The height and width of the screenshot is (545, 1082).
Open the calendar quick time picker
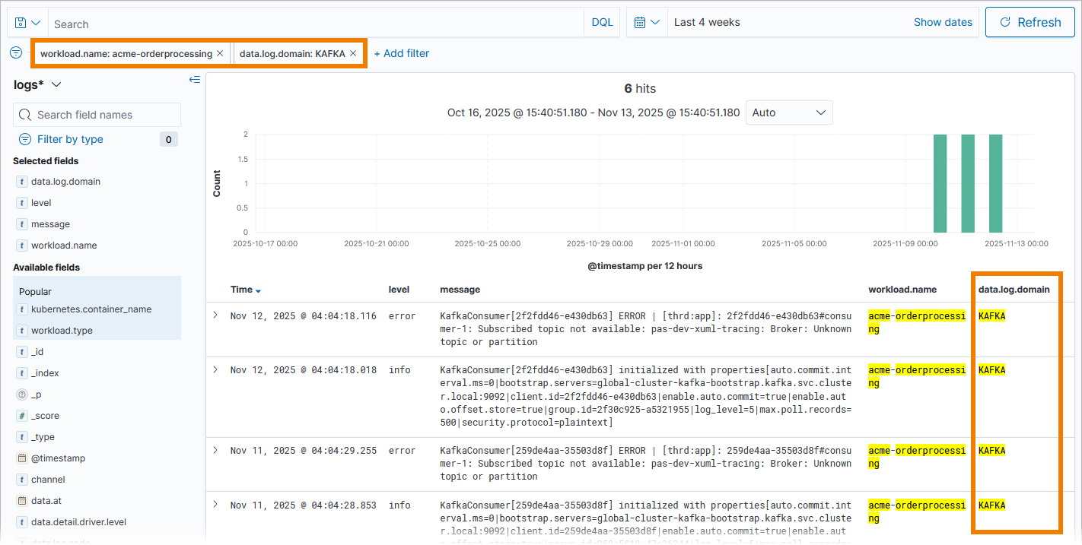click(x=647, y=23)
